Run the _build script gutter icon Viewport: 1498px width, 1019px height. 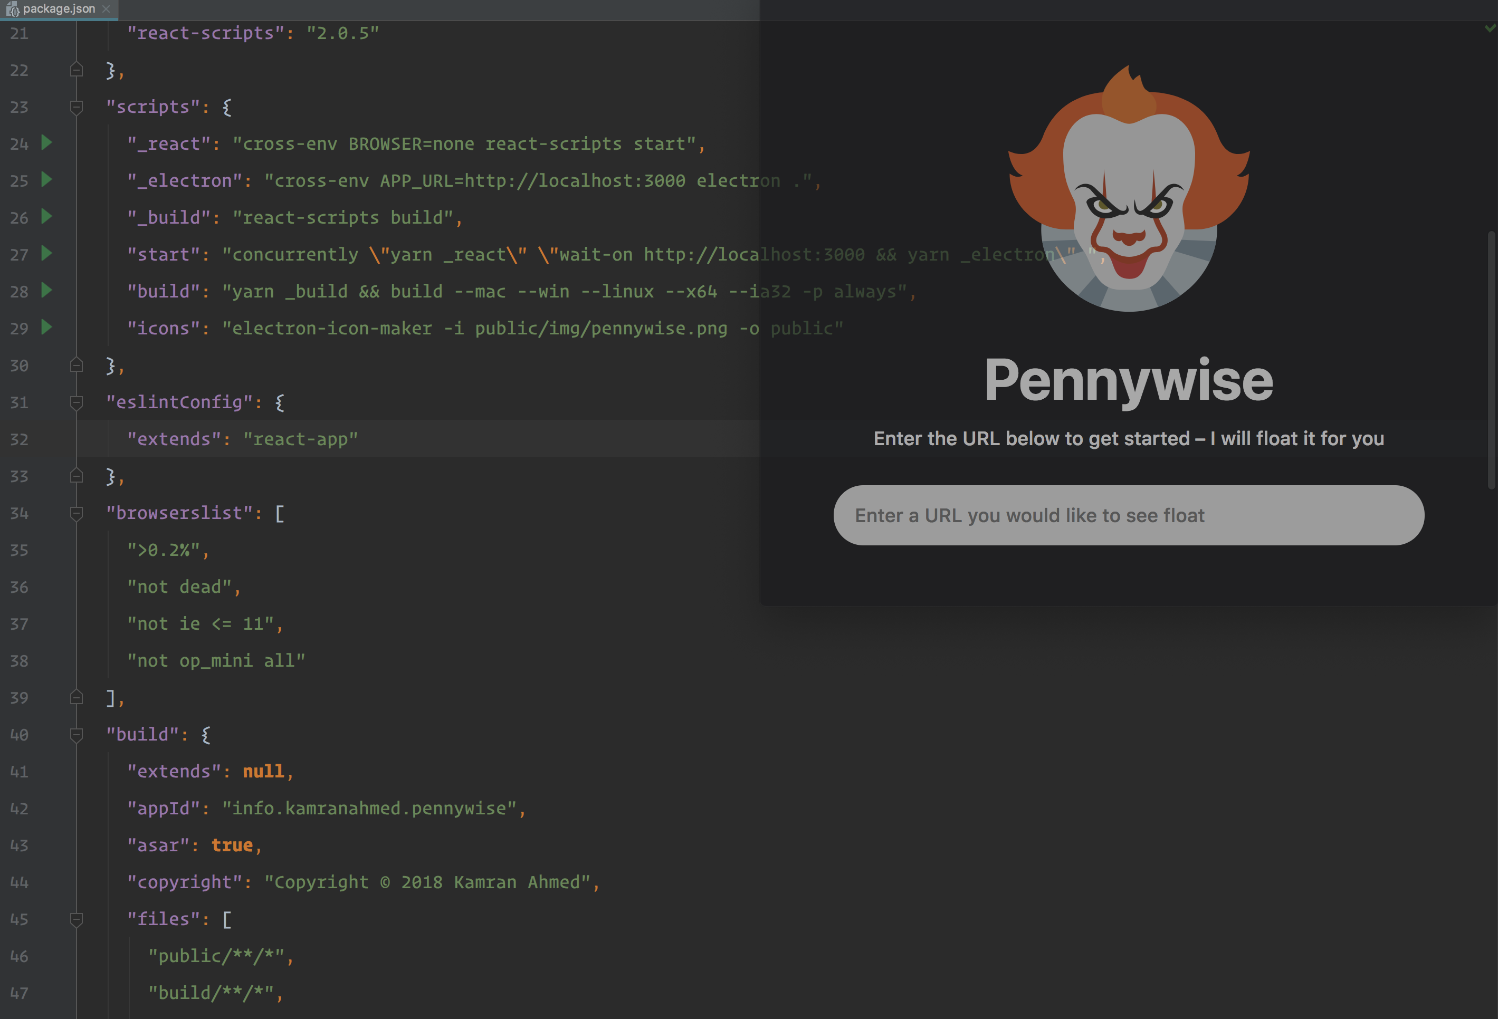46,216
